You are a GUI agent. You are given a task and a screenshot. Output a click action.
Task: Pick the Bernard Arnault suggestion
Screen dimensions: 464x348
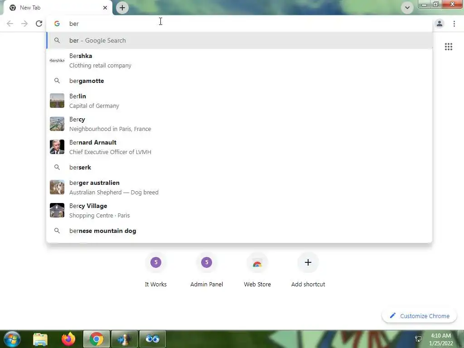(240, 147)
